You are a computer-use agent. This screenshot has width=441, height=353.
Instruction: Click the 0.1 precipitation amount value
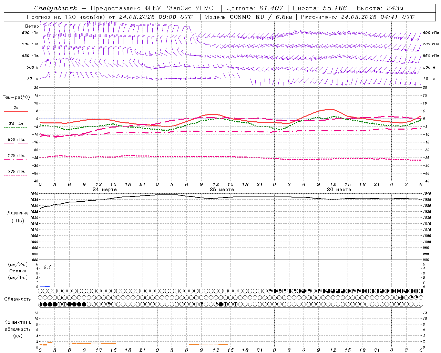47,267
